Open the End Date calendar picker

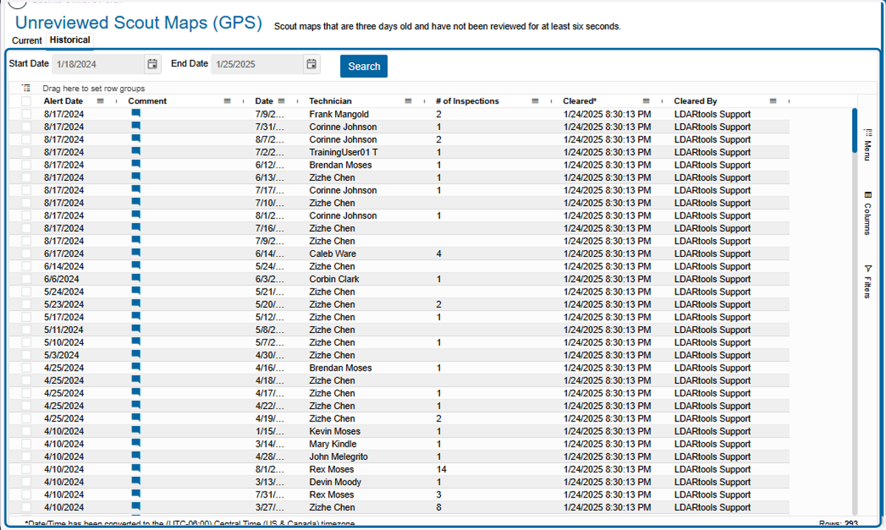point(312,64)
